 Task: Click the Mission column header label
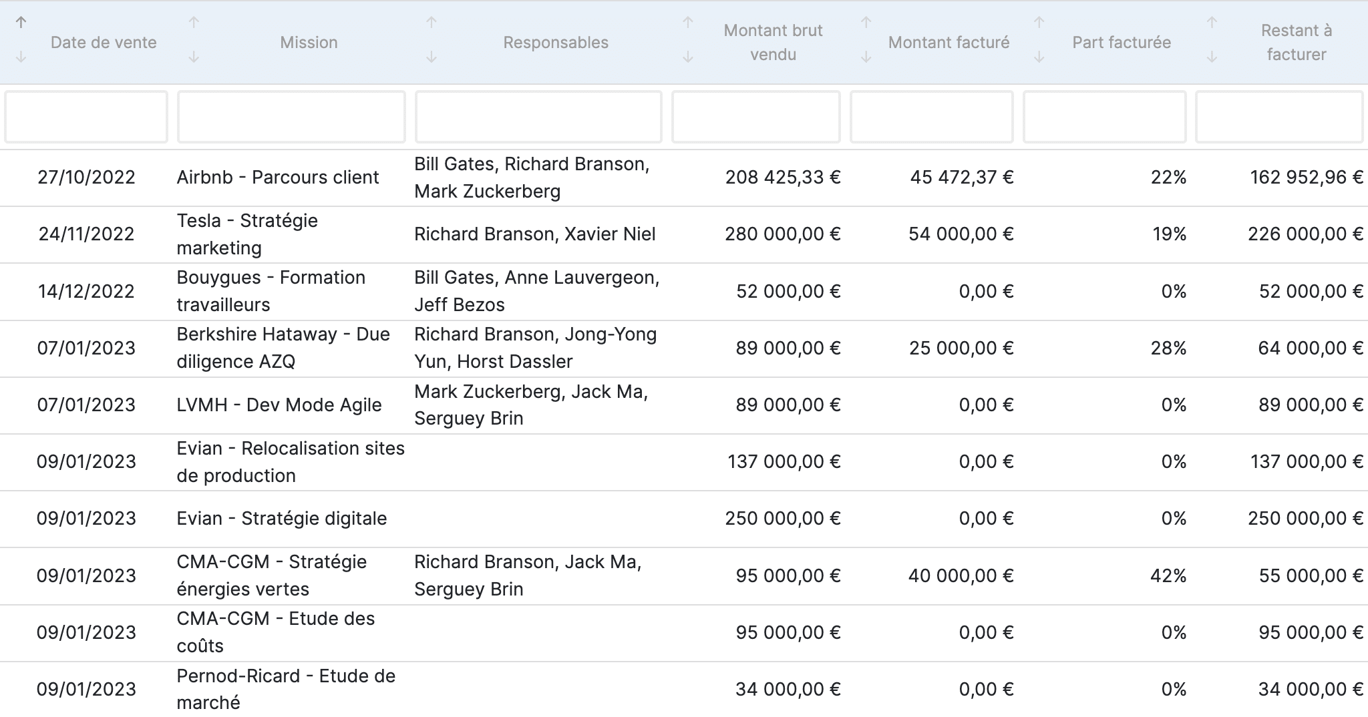309,43
